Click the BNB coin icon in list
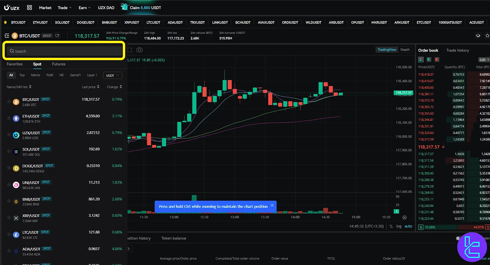490x265 pixels. point(16,202)
